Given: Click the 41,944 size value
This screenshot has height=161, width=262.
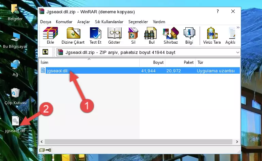Looking at the screenshot, I should (149, 71).
